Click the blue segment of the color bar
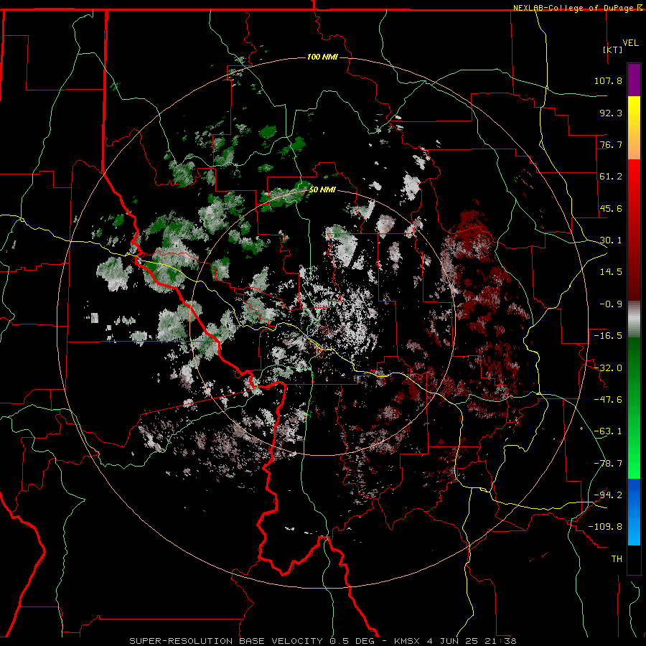 (x=634, y=512)
